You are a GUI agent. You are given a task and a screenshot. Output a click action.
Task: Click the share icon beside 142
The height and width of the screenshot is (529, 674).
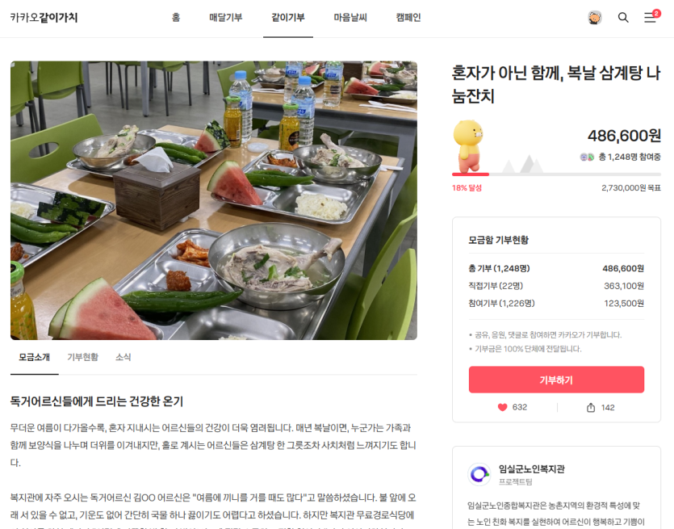click(x=591, y=407)
